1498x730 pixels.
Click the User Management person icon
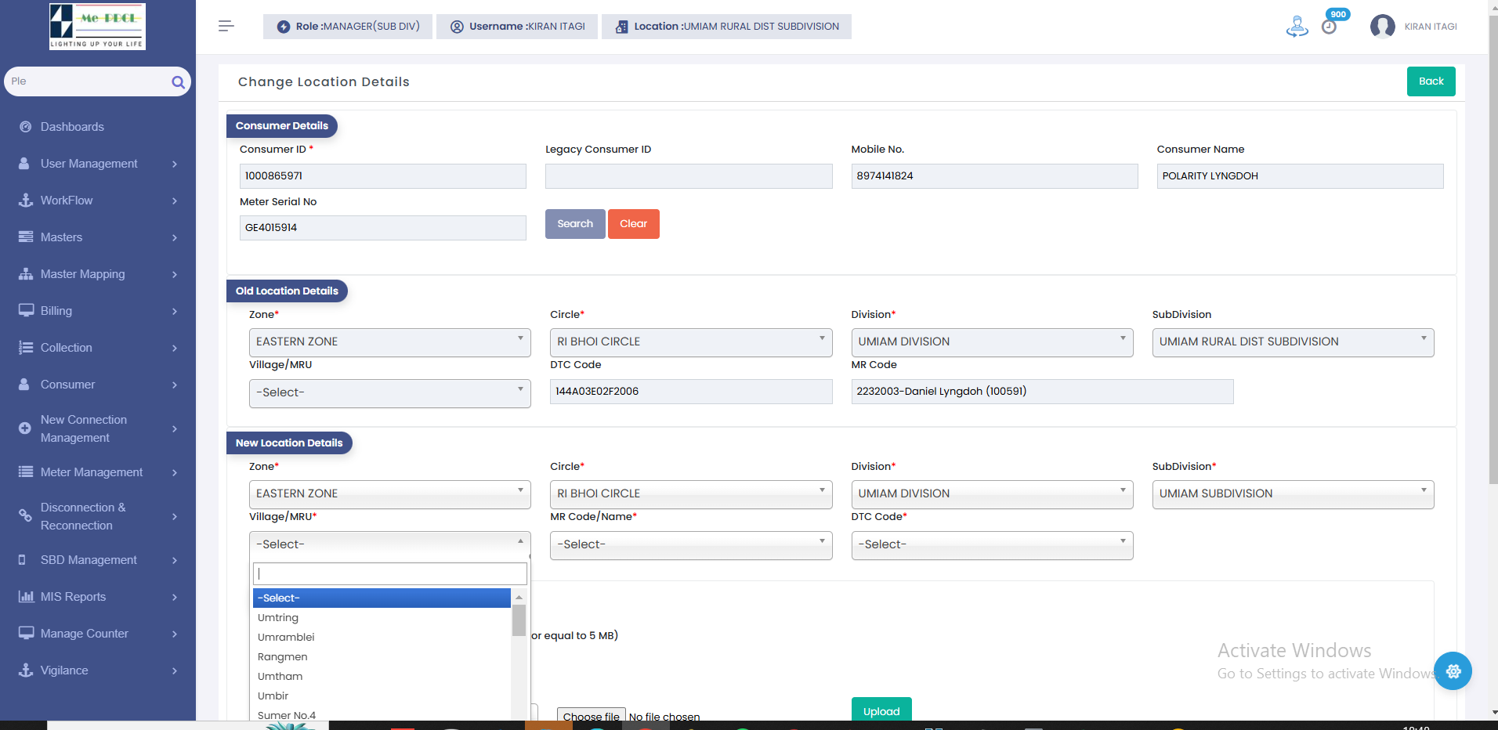pos(26,164)
